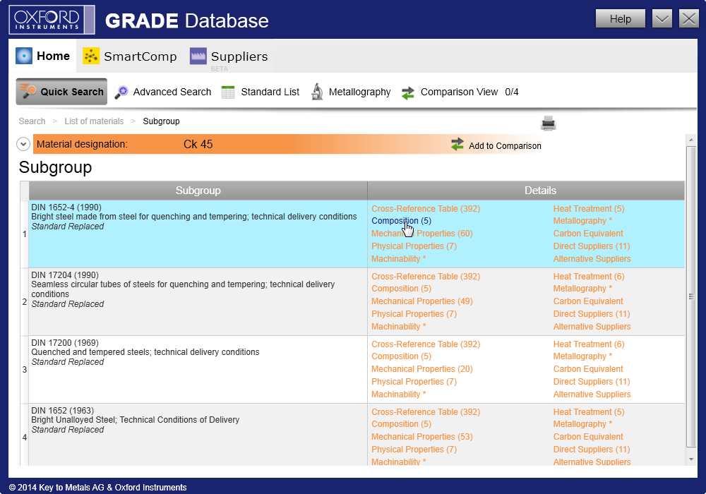Open the Suppliers tab

(x=229, y=56)
